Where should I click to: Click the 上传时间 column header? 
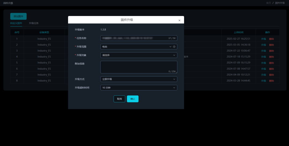[x=238, y=32]
